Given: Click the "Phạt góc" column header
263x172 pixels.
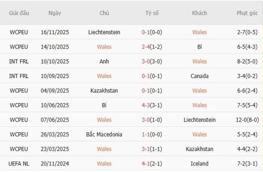Looking at the screenshot, I should (247, 13).
